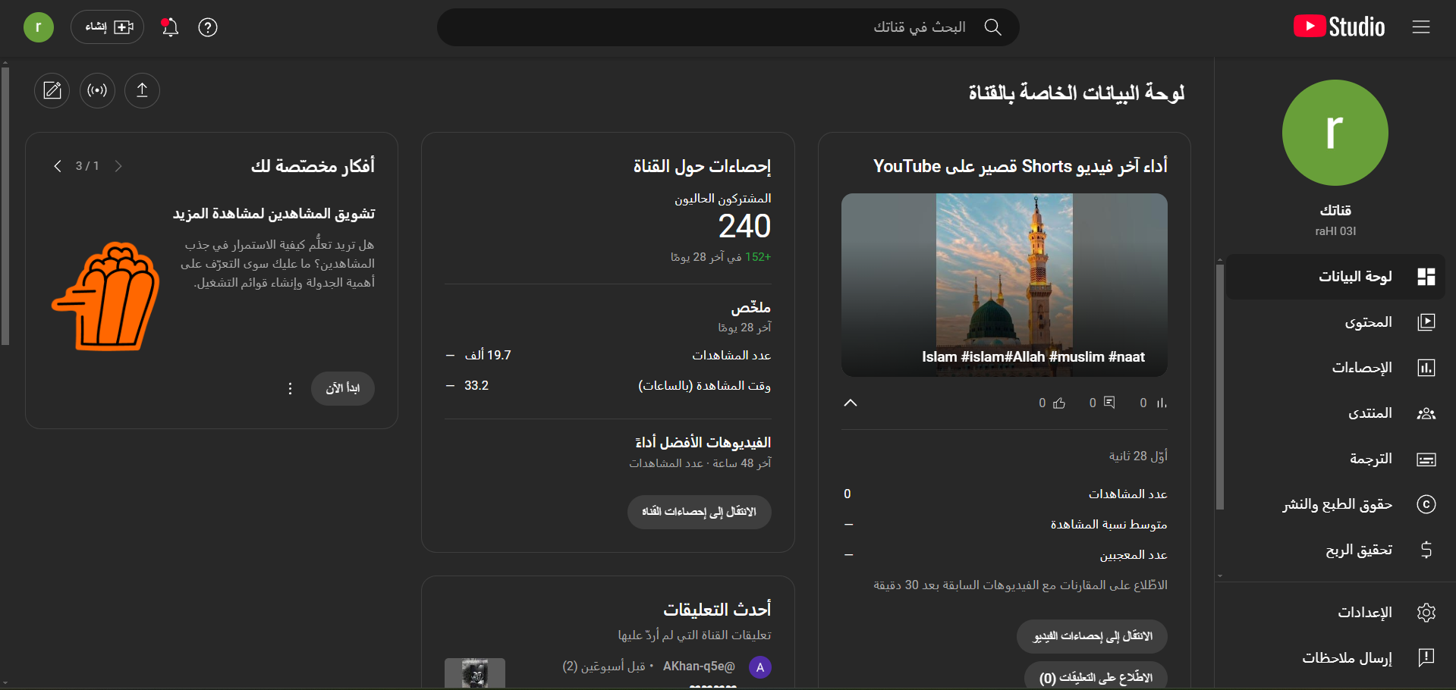Image resolution: width=1456 pixels, height=690 pixels.
Task: Go to the previous idea card with the left chevron
Action: pos(58,166)
